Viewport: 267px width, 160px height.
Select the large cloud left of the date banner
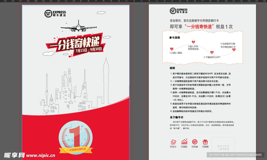tap(48, 54)
